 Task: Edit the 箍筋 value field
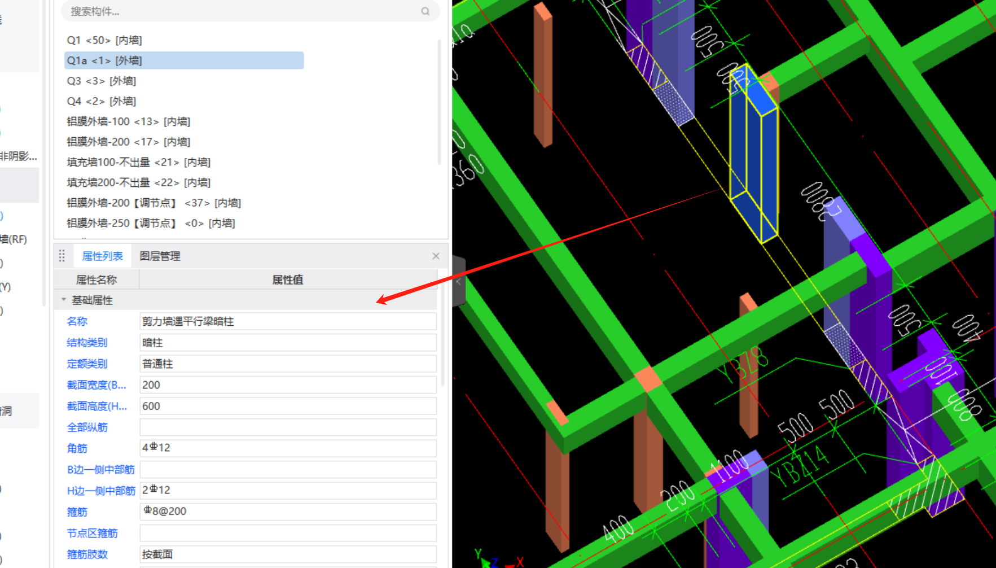(x=287, y=512)
